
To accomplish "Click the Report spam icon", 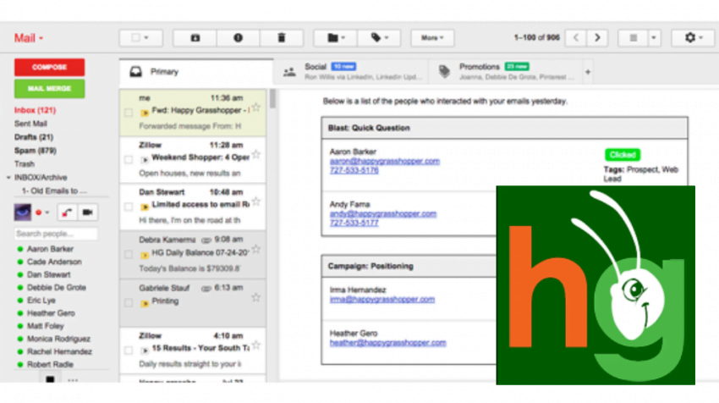I will [x=239, y=38].
